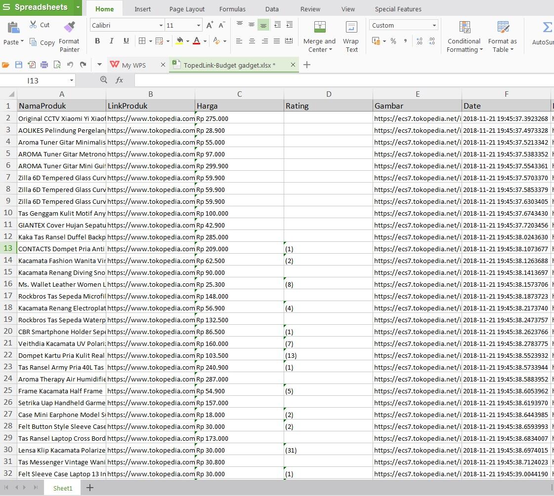Click the Undo arrow icon
The image size is (554, 496).
[70, 65]
